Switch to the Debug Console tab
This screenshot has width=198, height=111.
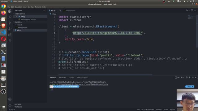click(x=83, y=78)
